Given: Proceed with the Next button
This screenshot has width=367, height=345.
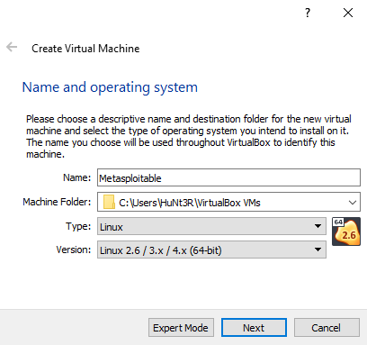Looking at the screenshot, I should coord(254,328).
